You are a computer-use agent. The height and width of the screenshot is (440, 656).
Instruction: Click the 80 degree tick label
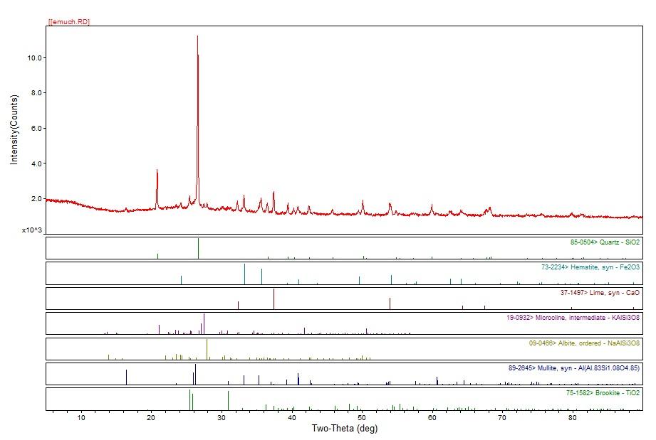573,417
